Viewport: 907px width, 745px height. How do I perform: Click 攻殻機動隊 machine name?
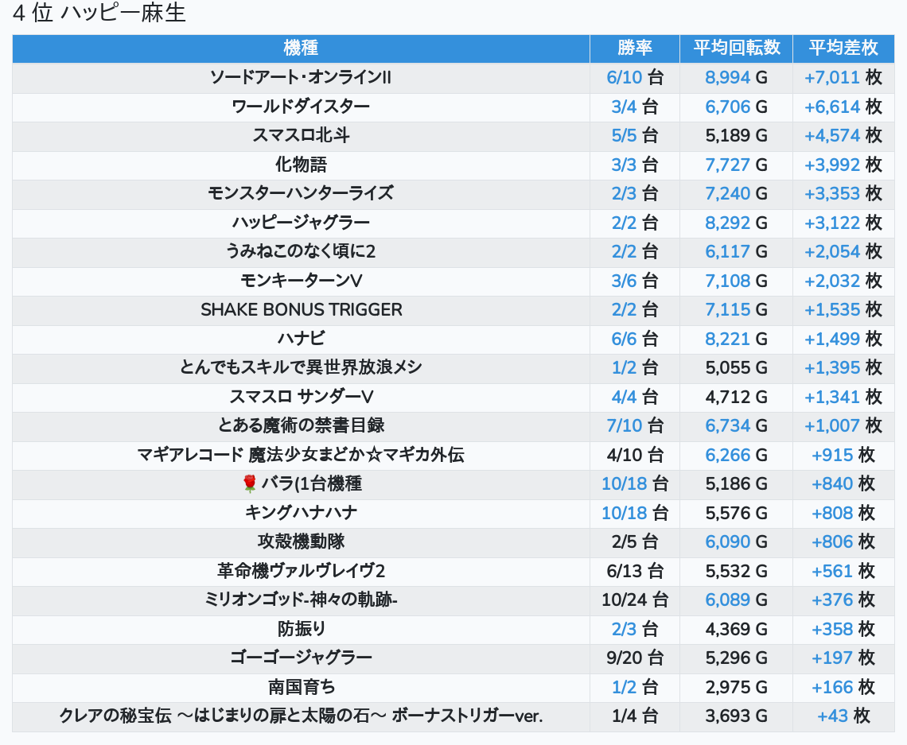pyautogui.click(x=301, y=542)
